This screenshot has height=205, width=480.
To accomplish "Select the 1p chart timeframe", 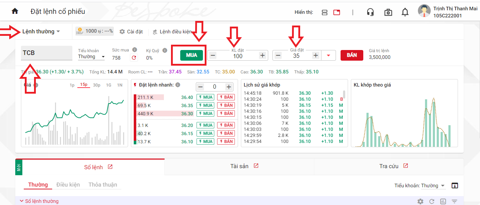I will point(72,85).
